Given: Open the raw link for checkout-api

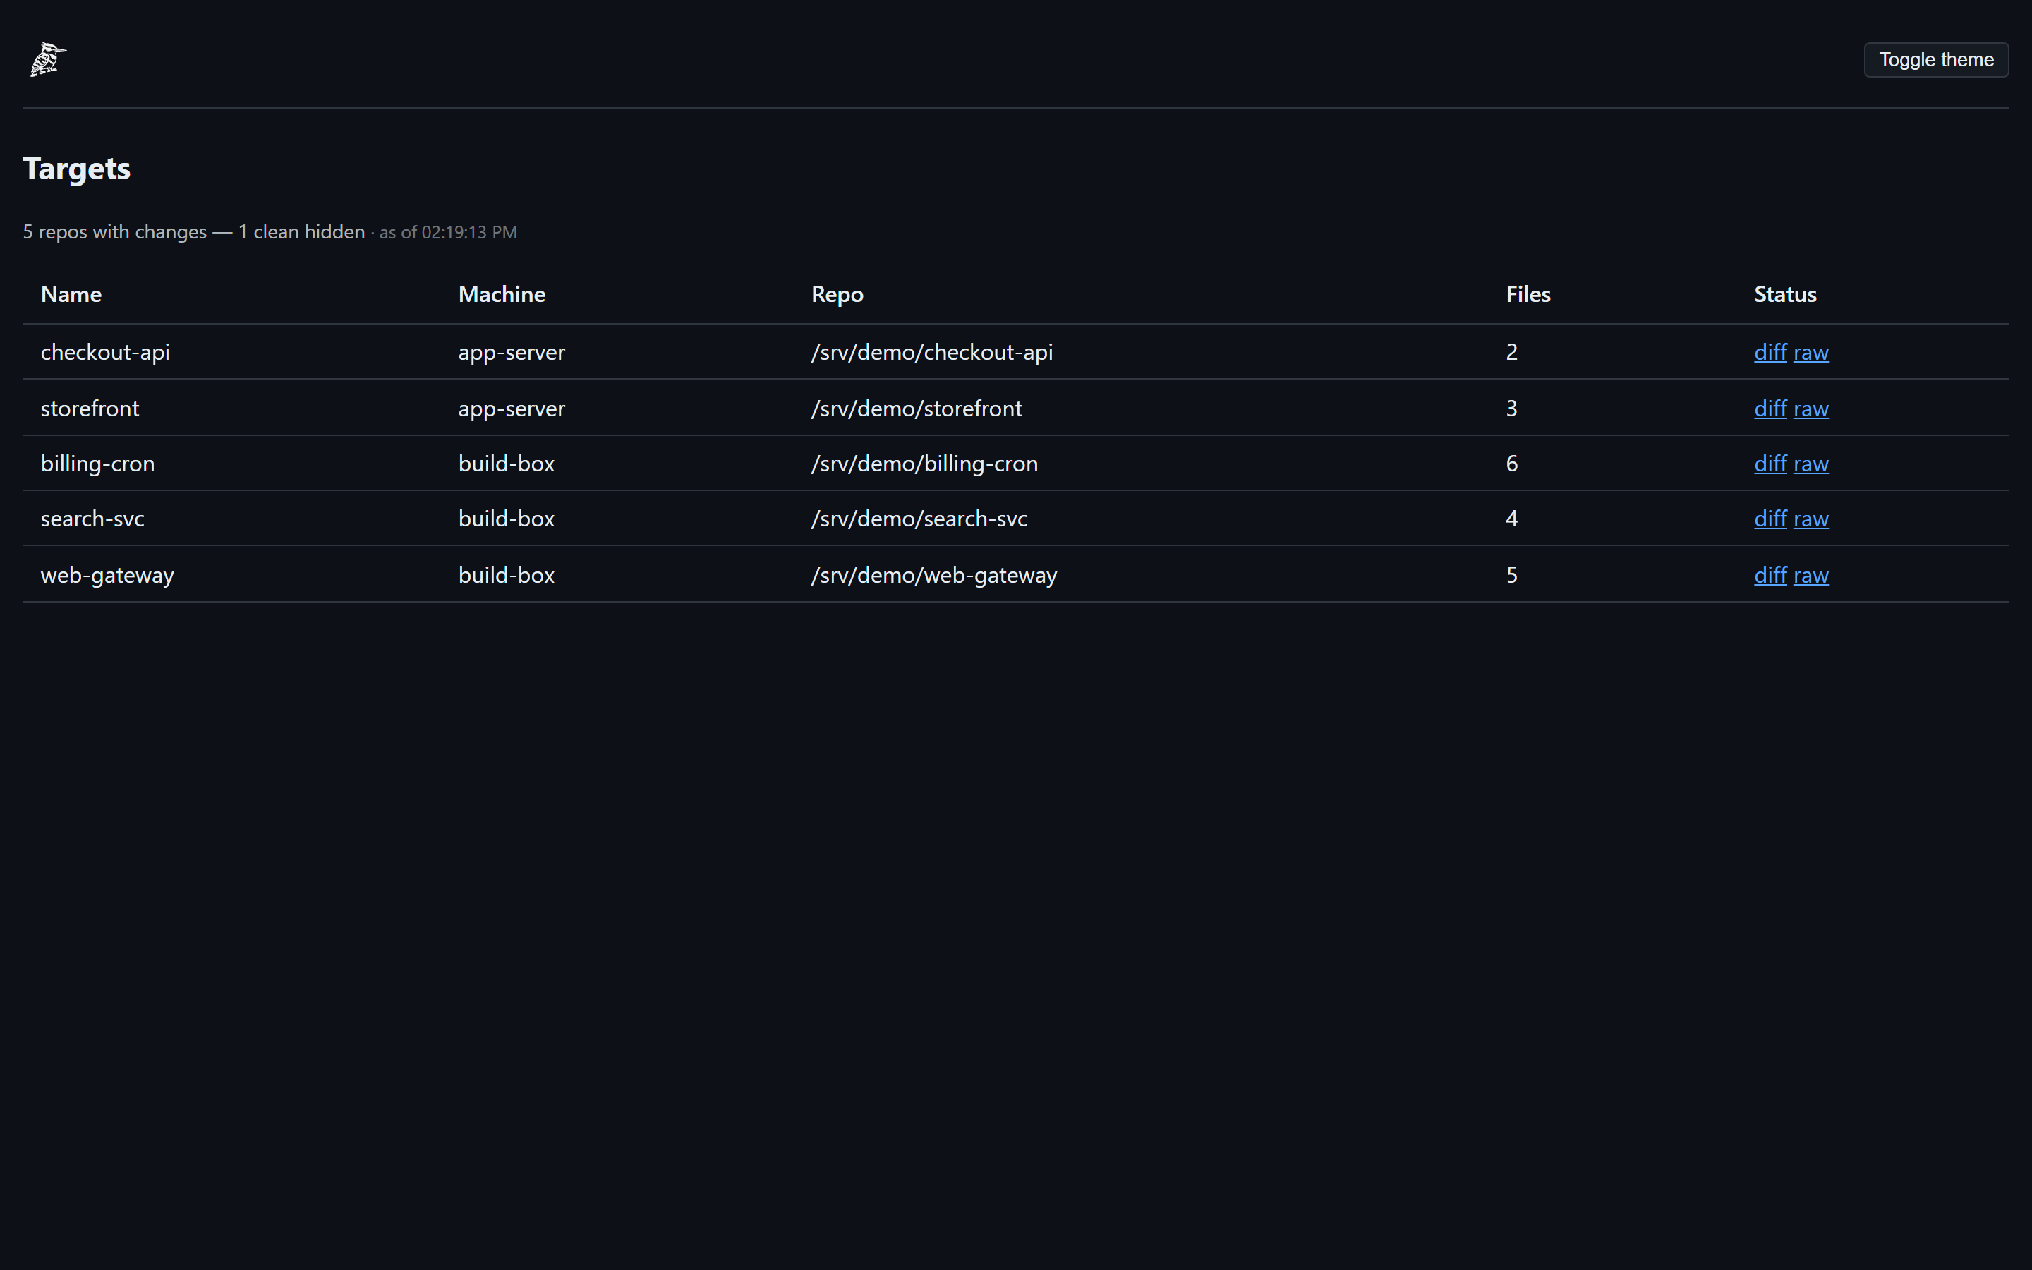Looking at the screenshot, I should tap(1810, 352).
